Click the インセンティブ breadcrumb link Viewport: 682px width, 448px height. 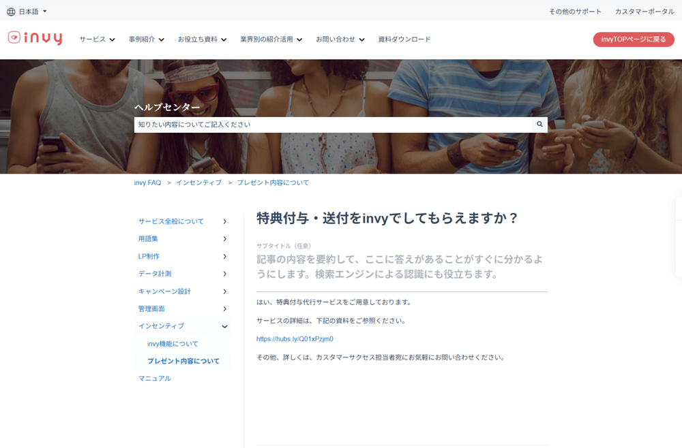[198, 182]
